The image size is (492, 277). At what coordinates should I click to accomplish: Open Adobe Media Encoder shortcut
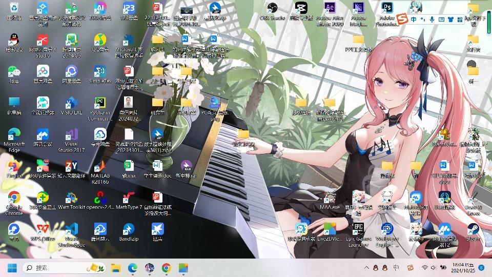[x=358, y=14]
